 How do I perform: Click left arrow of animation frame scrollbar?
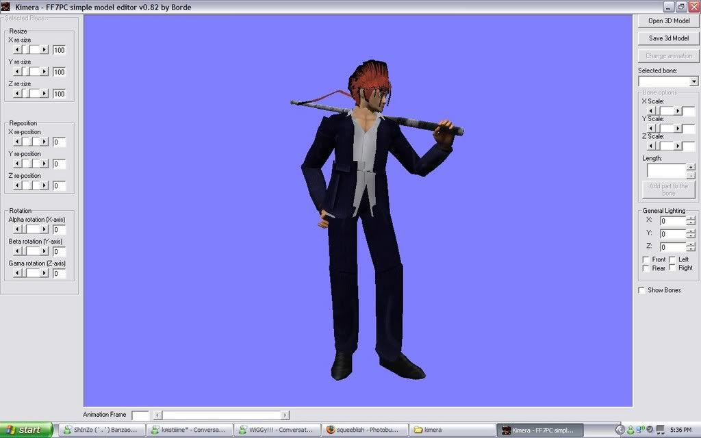pos(157,415)
